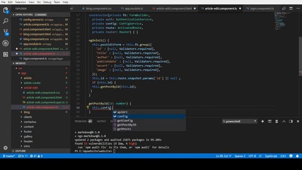Click Ln 39, Col 17 status item
The image size is (302, 170).
pyautogui.click(x=223, y=156)
